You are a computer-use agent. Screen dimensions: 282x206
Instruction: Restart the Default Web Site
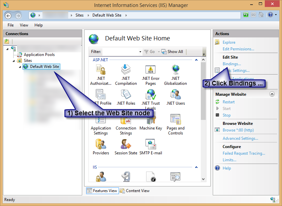pos(229,102)
